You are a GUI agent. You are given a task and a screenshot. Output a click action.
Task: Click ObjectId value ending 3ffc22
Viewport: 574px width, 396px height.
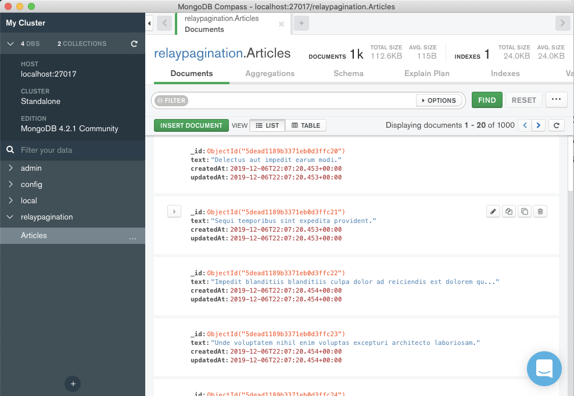276,273
